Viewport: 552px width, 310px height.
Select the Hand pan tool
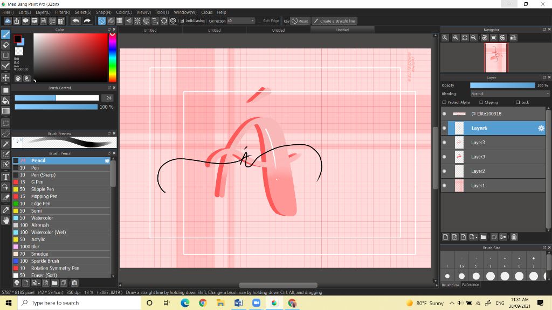click(x=5, y=220)
